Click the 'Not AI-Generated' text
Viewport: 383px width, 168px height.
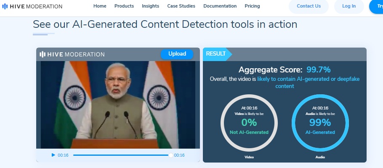pos(249,132)
